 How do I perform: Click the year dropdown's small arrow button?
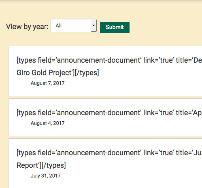94,25
